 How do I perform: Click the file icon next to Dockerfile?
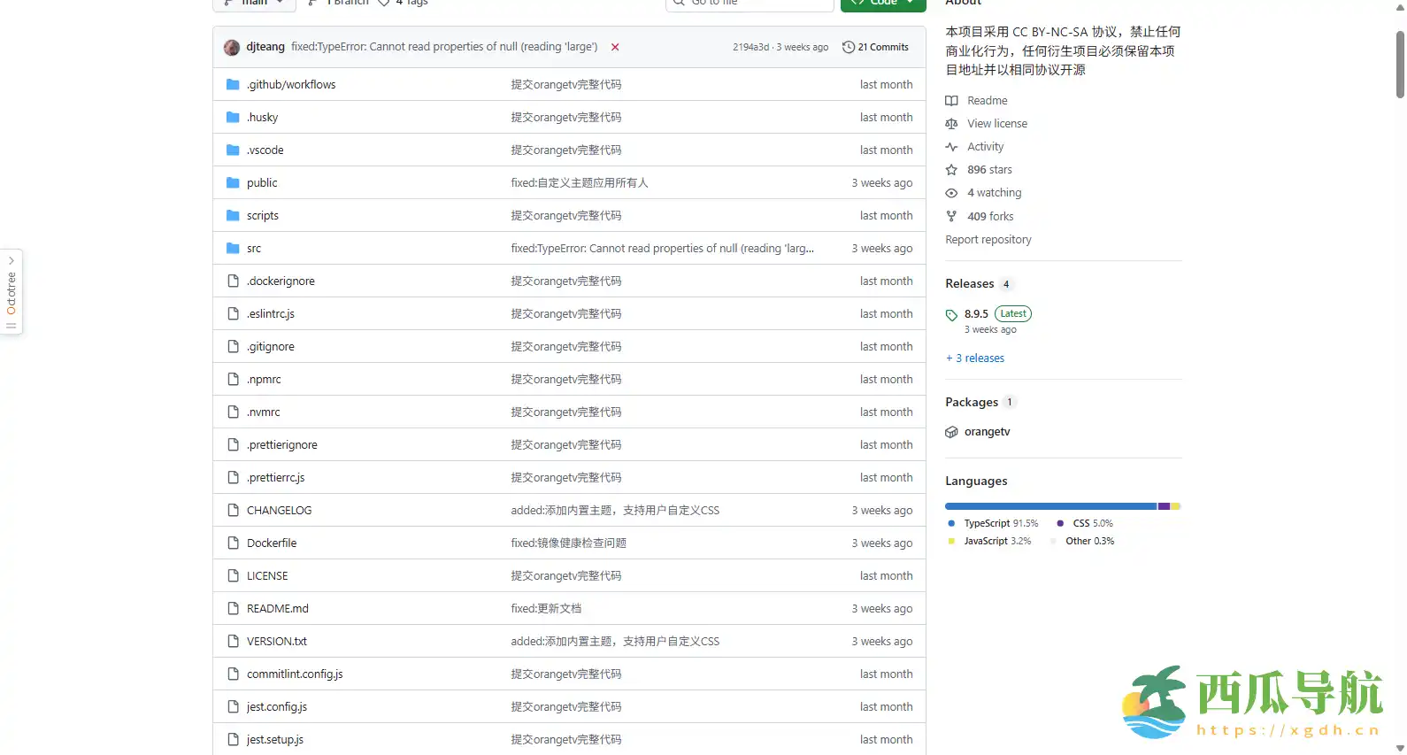click(x=233, y=543)
